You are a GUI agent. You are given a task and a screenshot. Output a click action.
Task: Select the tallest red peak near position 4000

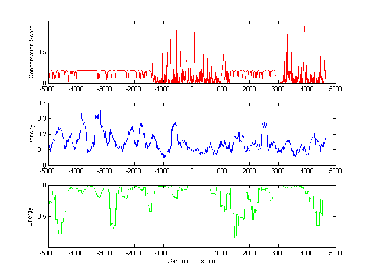click(x=304, y=28)
